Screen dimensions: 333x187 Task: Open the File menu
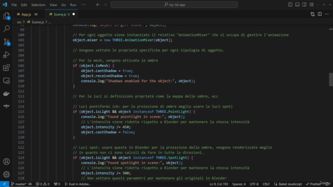pos(14,5)
